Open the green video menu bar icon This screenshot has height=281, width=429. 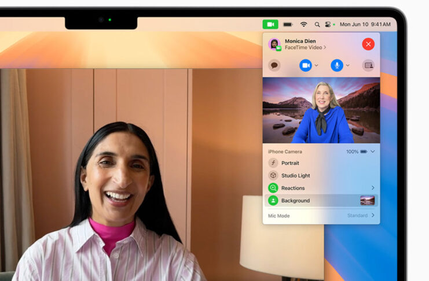click(270, 24)
